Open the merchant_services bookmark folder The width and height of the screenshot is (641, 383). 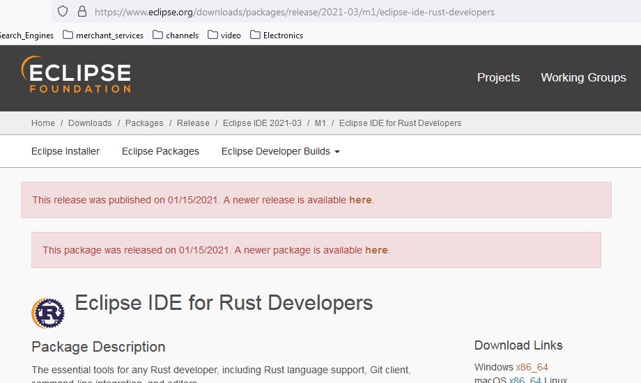(103, 36)
